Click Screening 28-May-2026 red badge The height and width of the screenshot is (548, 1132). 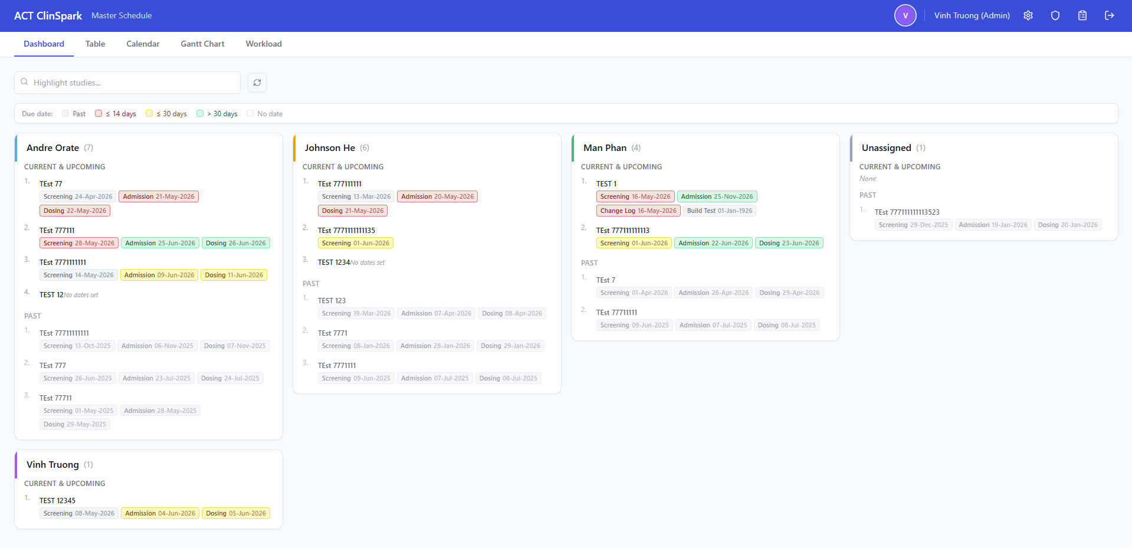(79, 243)
